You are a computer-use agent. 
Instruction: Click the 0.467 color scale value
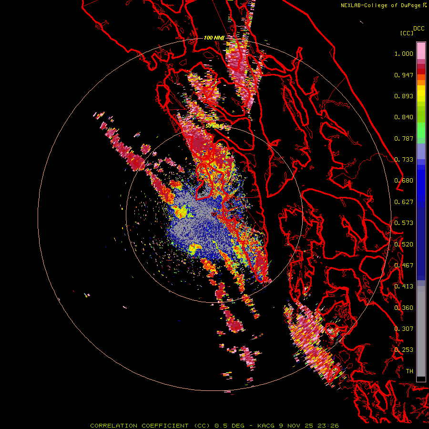click(x=404, y=266)
